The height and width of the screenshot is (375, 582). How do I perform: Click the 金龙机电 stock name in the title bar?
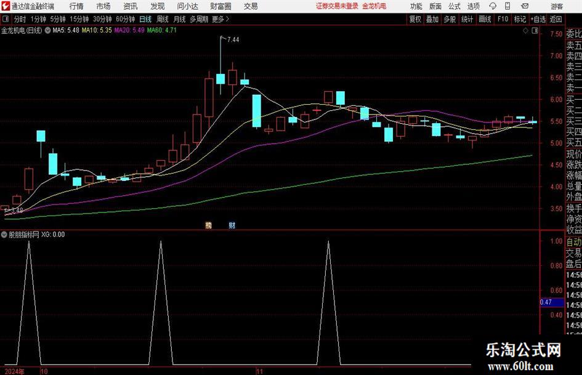[374, 6]
